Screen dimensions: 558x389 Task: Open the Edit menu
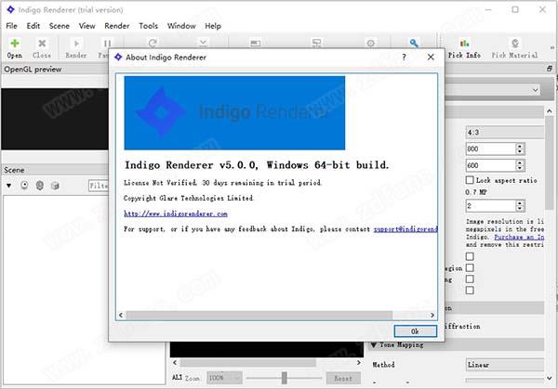tap(33, 26)
